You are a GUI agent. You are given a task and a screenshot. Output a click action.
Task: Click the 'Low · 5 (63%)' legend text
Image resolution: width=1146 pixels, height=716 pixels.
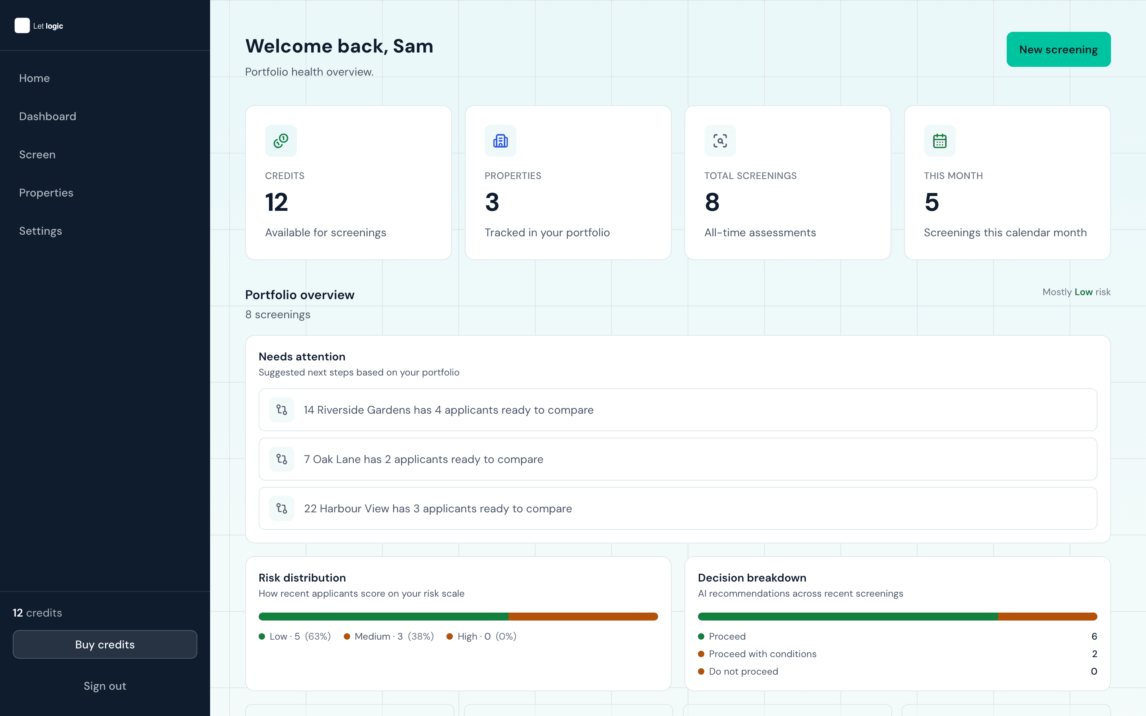(x=300, y=636)
